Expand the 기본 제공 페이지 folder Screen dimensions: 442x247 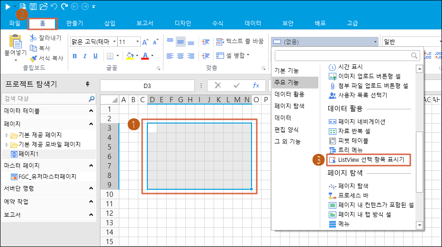(x=7, y=135)
